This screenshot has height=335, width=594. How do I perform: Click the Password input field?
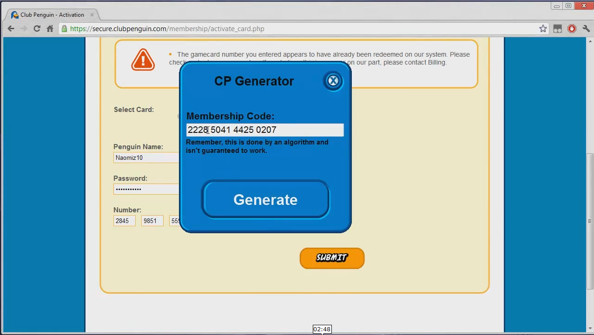[x=146, y=189]
